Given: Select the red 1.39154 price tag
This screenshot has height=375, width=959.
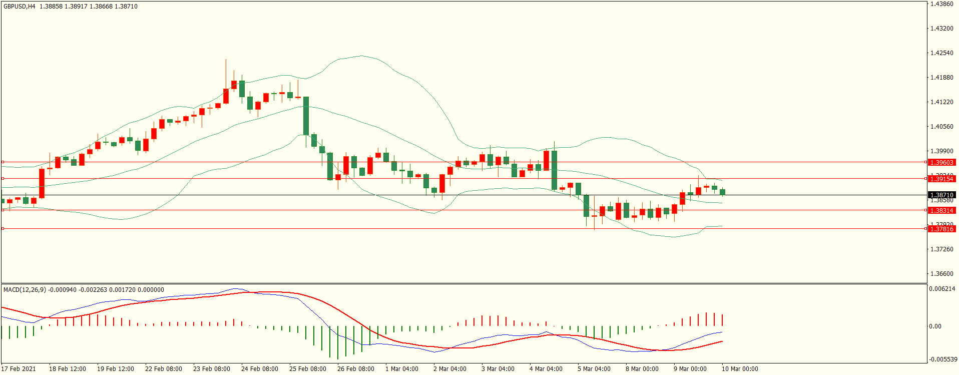Looking at the screenshot, I should (941, 179).
